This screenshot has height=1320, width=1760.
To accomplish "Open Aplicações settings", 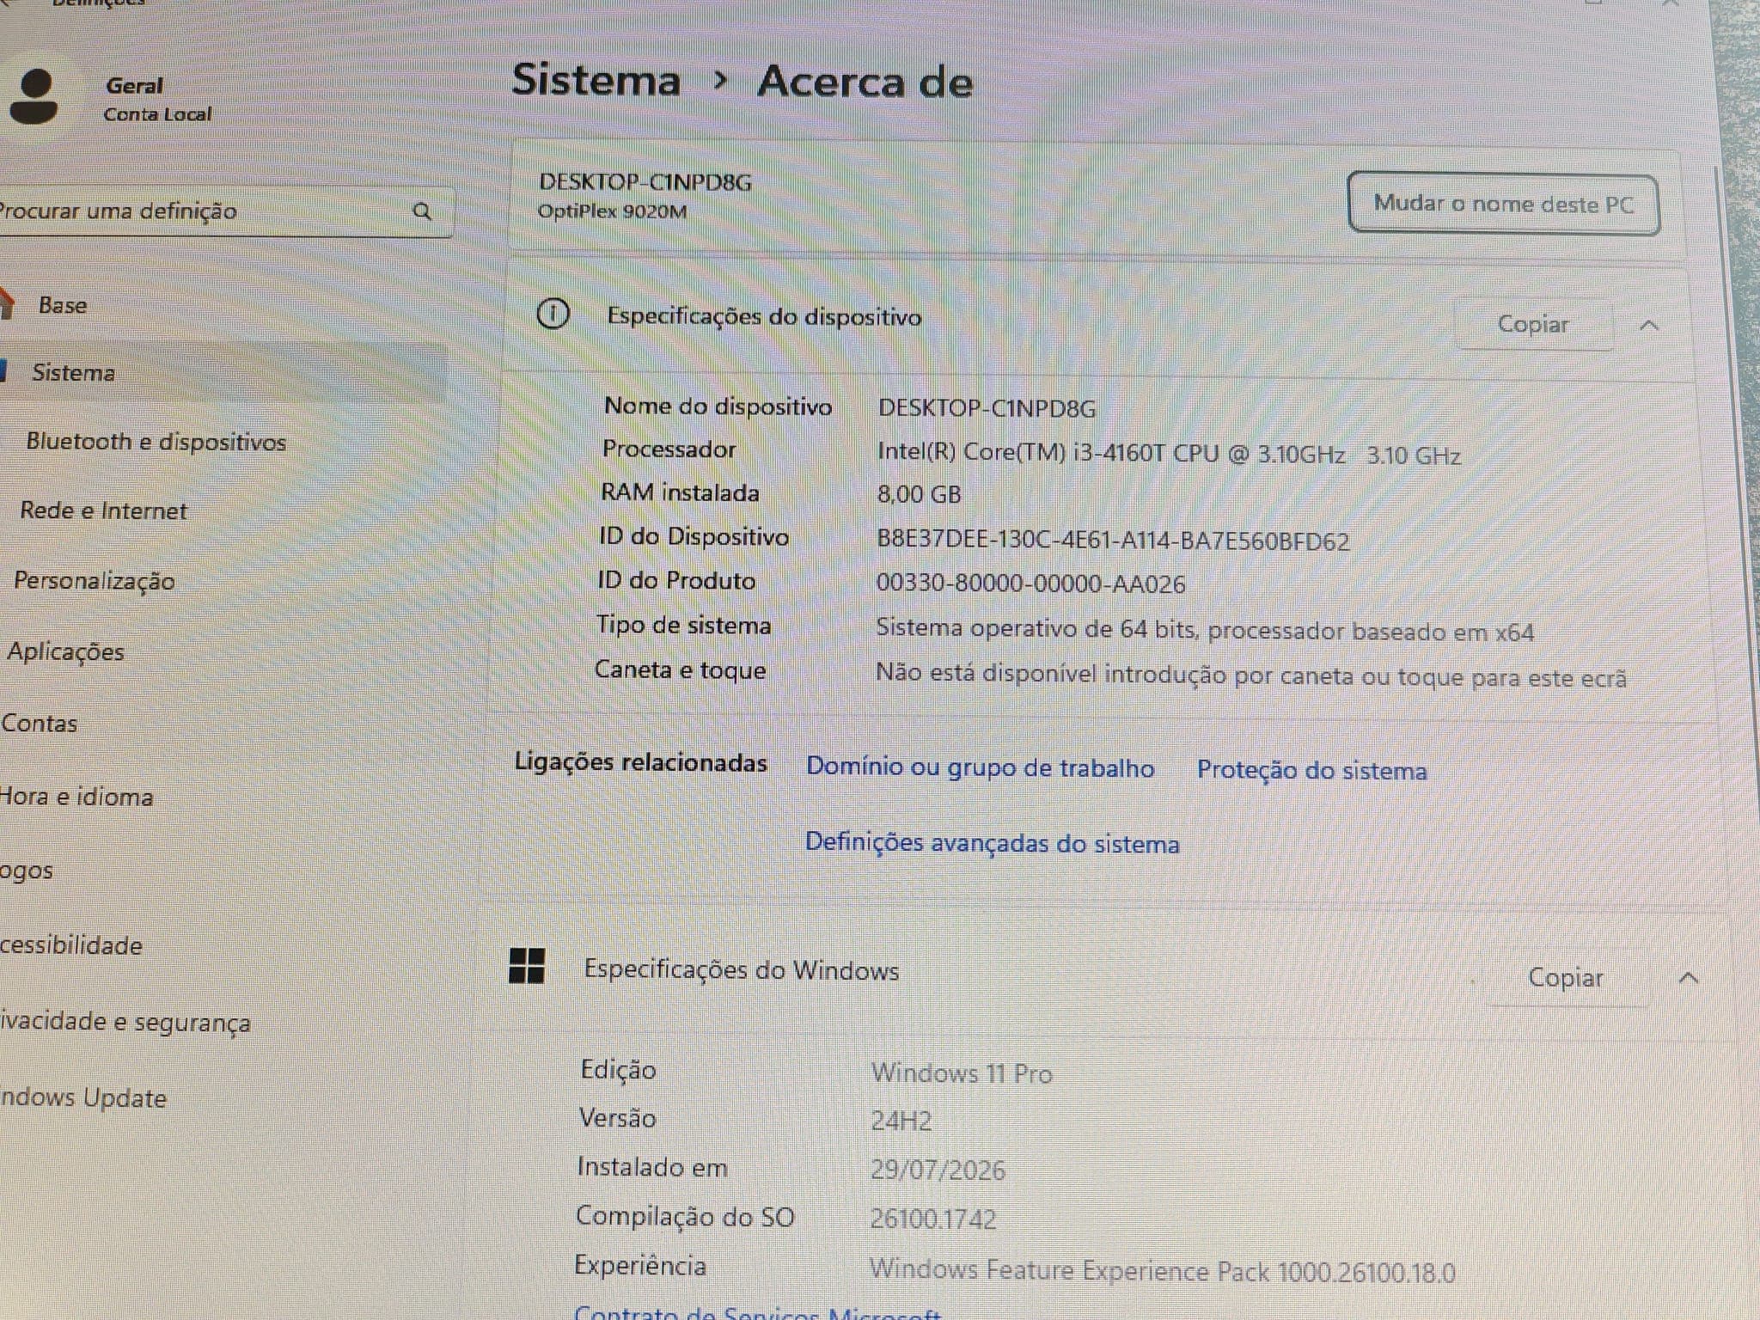I will (x=66, y=651).
